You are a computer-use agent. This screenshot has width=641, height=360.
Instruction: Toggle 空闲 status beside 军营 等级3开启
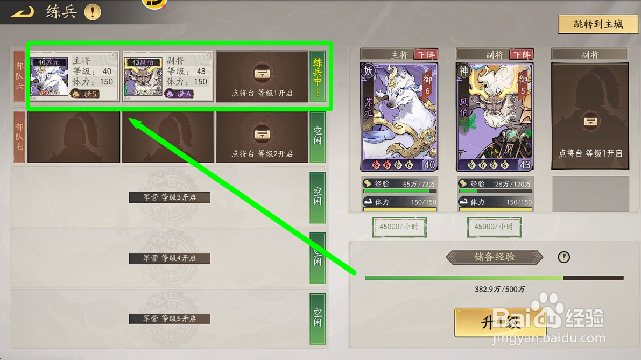click(x=318, y=197)
